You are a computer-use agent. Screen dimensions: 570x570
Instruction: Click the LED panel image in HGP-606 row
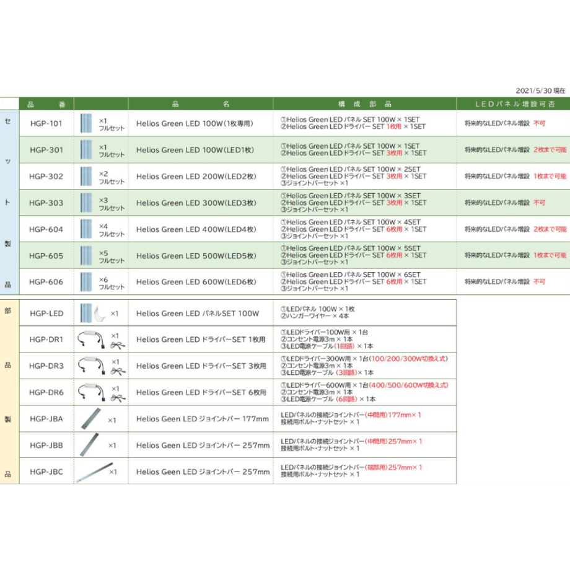(x=86, y=282)
